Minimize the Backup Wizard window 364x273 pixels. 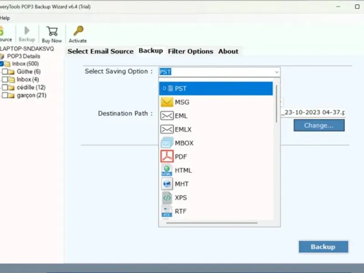point(338,7)
